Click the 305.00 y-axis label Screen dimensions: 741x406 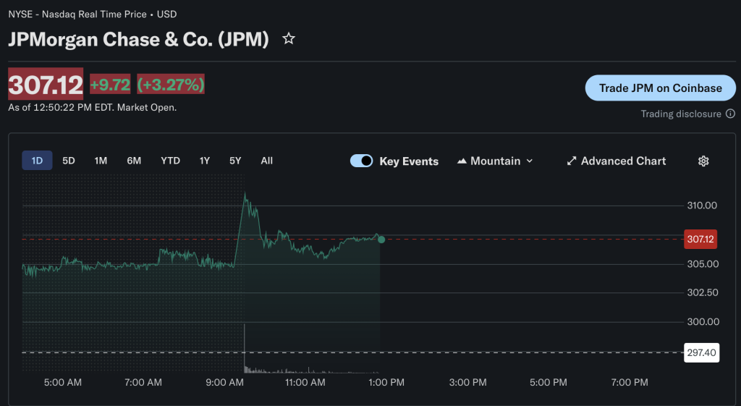coord(703,264)
